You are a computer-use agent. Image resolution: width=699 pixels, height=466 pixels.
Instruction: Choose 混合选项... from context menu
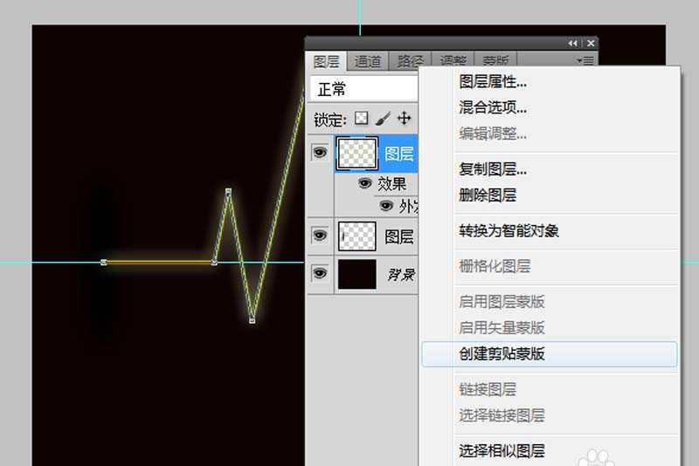tap(493, 107)
